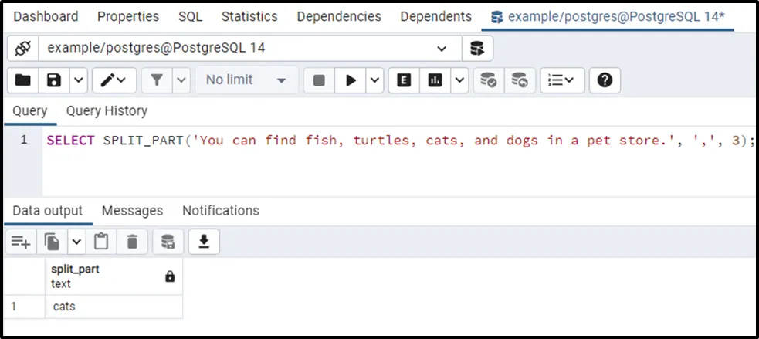Open the Help question mark icon
The width and height of the screenshot is (759, 339).
[x=605, y=80]
